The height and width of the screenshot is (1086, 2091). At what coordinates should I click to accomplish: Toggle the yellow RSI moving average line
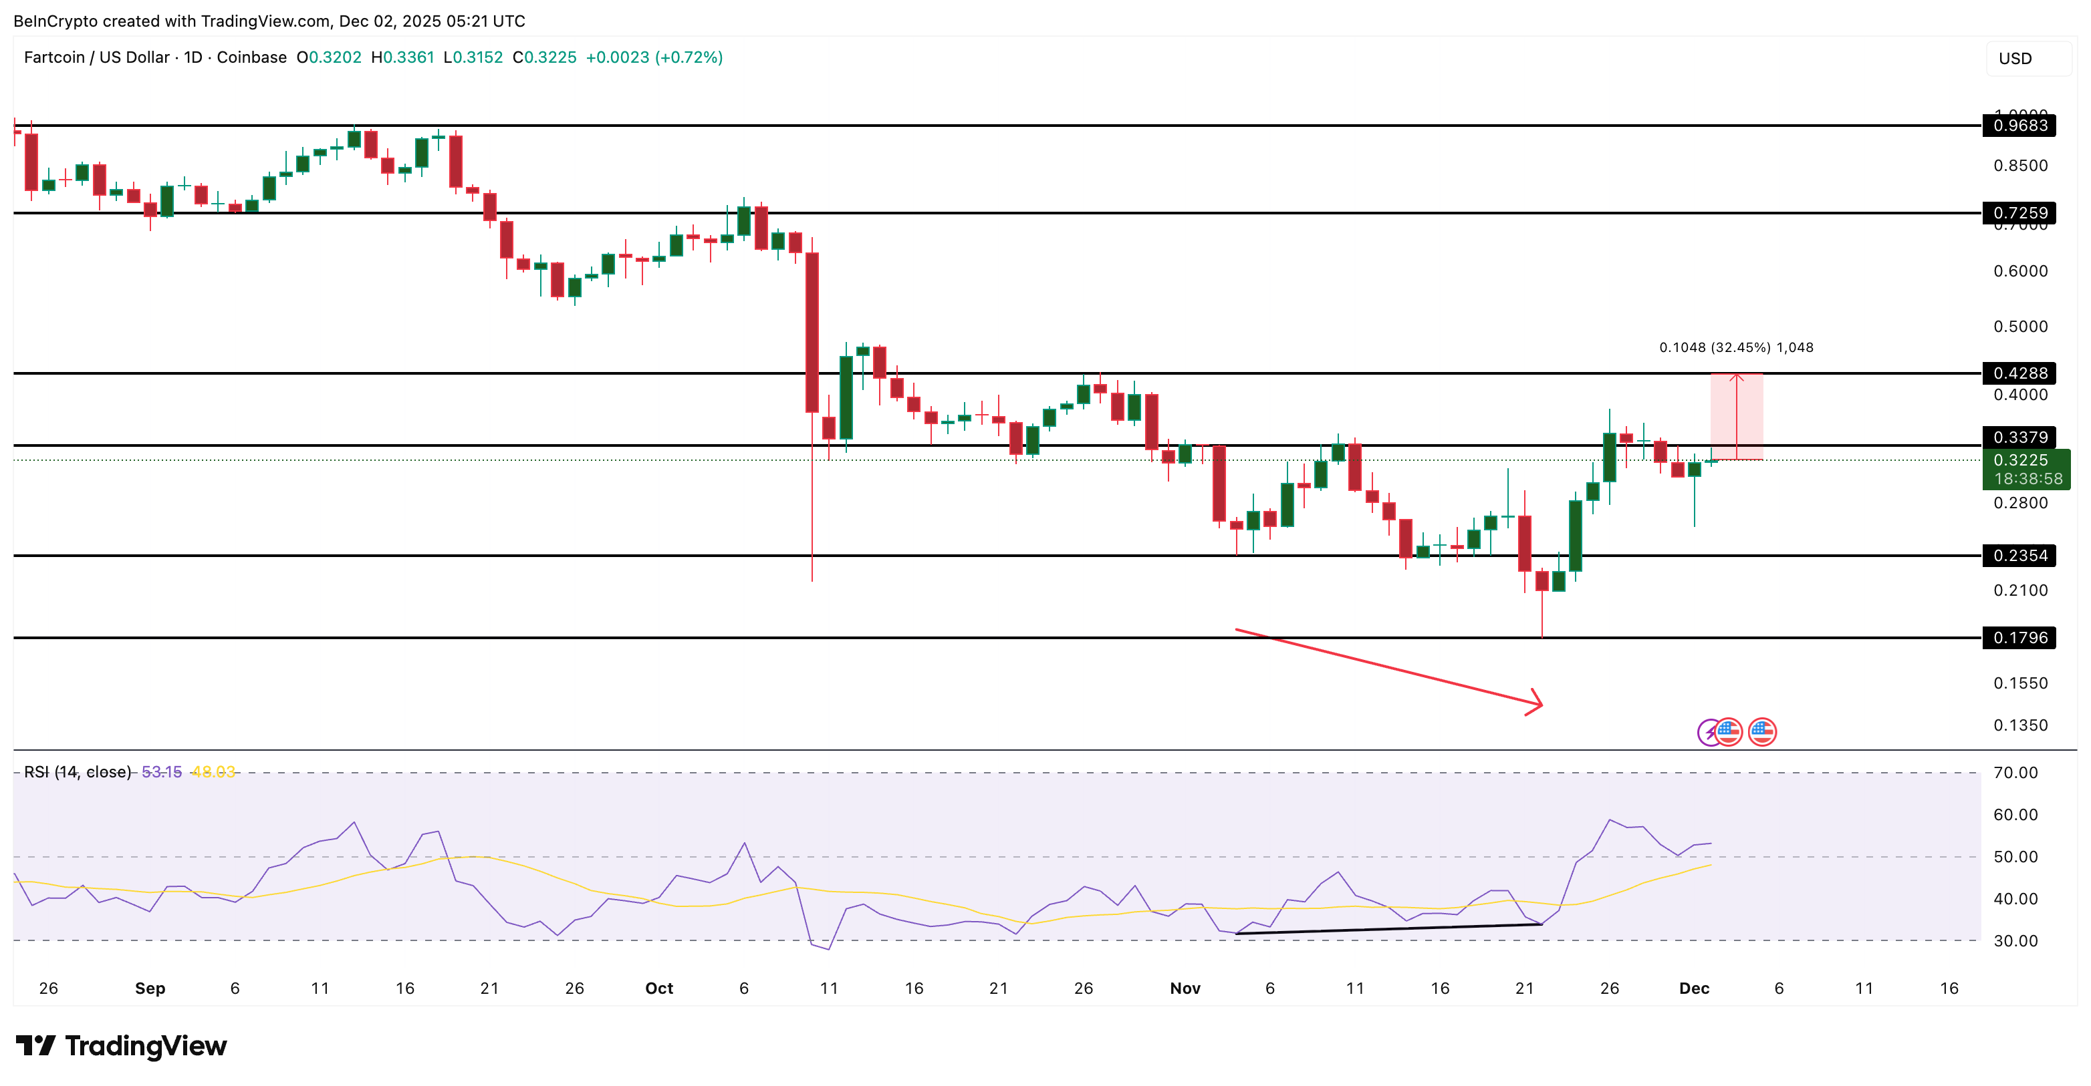pyautogui.click(x=213, y=772)
